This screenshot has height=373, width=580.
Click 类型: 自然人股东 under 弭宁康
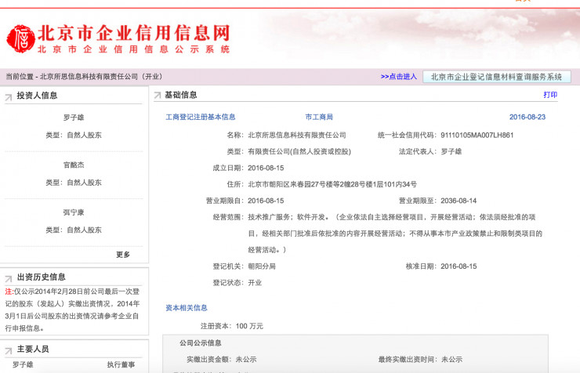click(x=74, y=230)
